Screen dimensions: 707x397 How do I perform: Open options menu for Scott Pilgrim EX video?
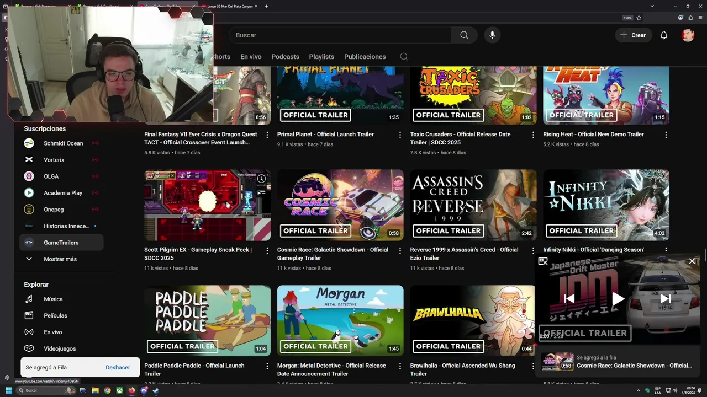point(267,250)
